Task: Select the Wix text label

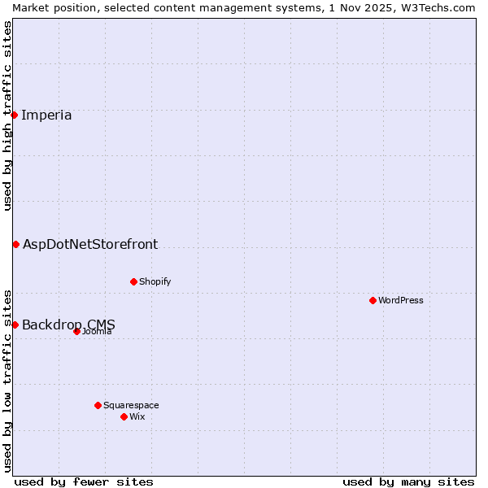Action: click(137, 416)
